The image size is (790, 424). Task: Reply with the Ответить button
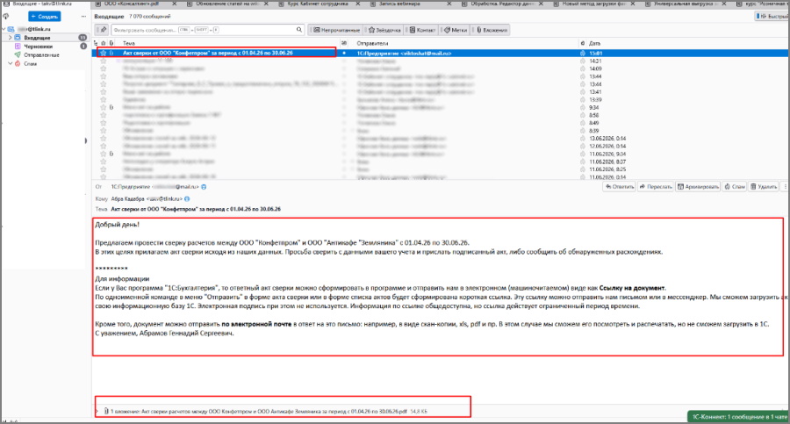pos(619,186)
